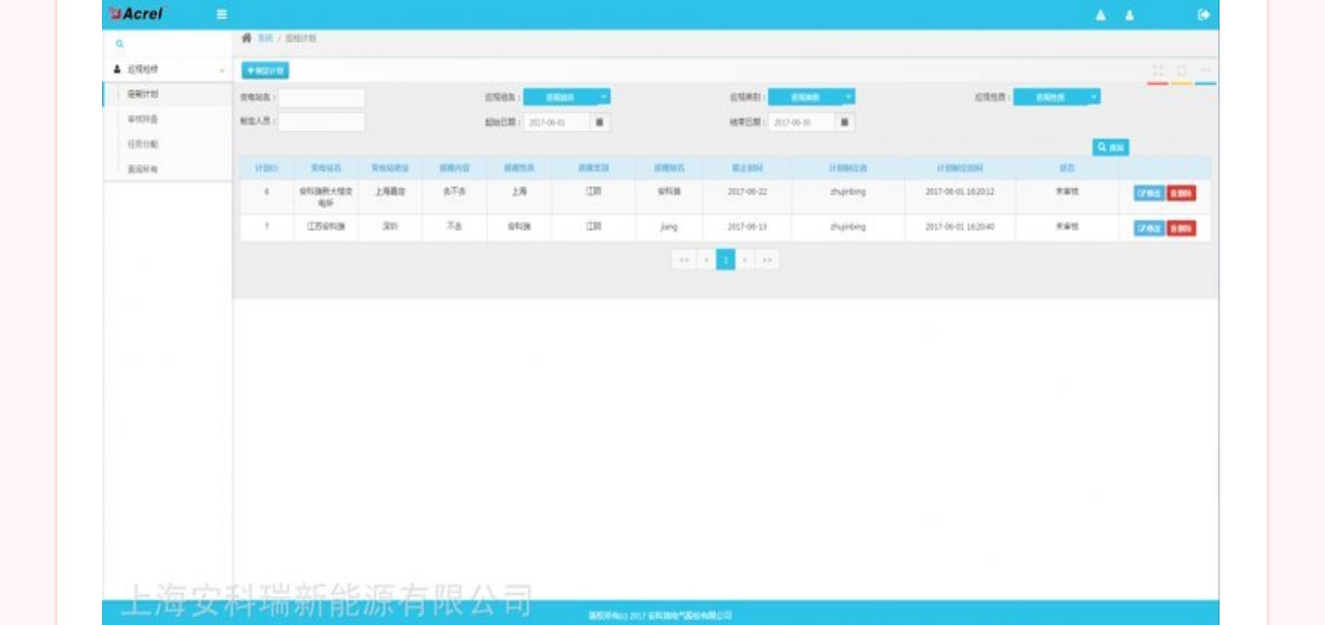Screen dimensions: 1325x625
Task: Open the end date calendar icon
Action: tap(844, 123)
